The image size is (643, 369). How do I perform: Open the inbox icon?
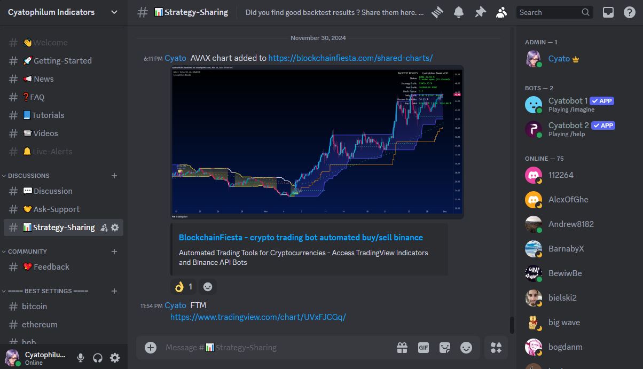point(608,12)
